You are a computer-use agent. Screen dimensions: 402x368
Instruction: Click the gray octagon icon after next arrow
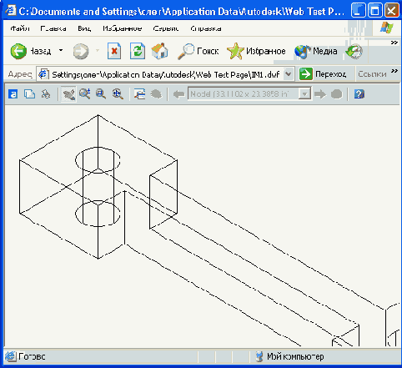point(336,94)
